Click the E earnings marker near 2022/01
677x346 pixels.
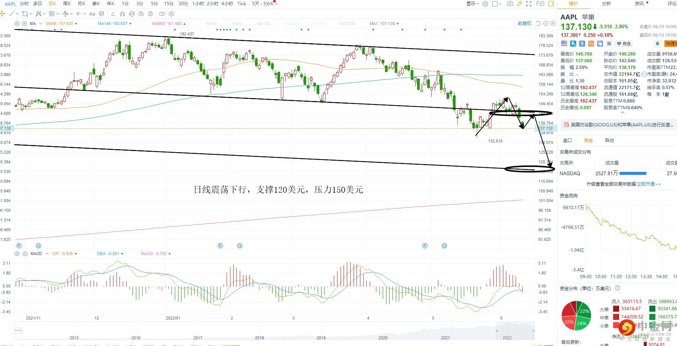pyautogui.click(x=220, y=246)
